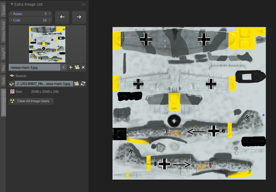Click the Rows value field
Image resolution: width=276 pixels, height=192 pixels.
pos(30,14)
